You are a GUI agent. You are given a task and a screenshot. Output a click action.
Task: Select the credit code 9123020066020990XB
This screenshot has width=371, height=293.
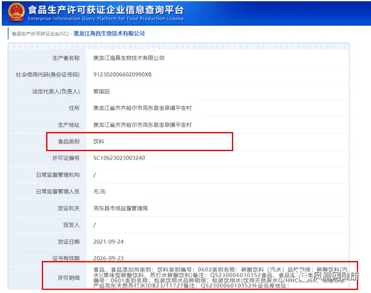pos(122,75)
